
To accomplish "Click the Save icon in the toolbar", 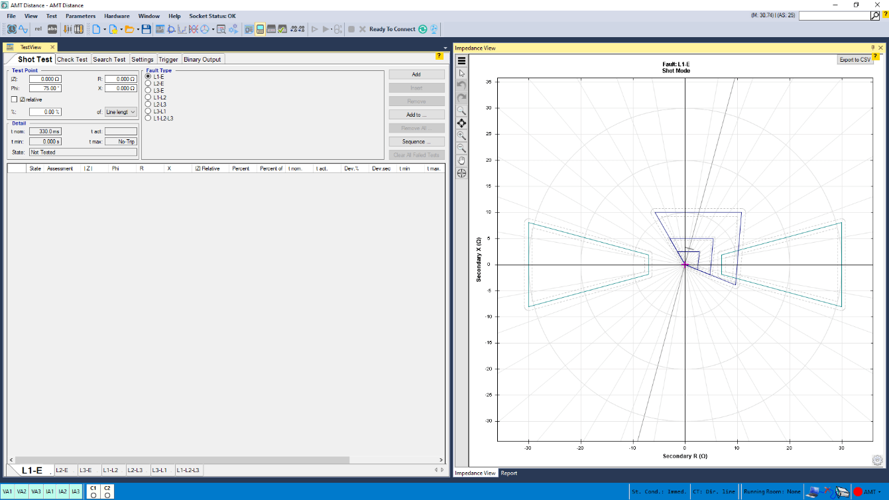I will (146, 29).
